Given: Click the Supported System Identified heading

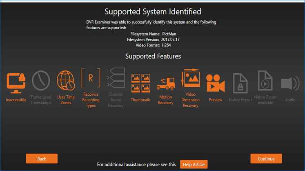Looking at the screenshot, I should coord(153,11).
